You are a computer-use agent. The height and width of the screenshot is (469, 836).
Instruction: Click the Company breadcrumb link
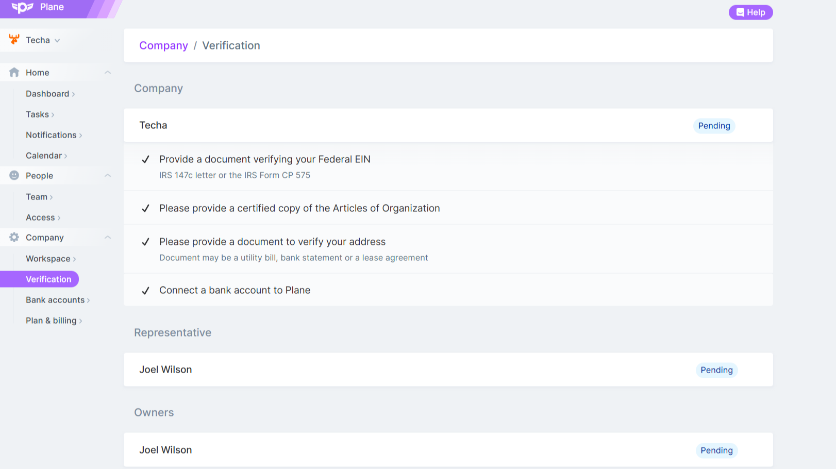click(x=163, y=45)
